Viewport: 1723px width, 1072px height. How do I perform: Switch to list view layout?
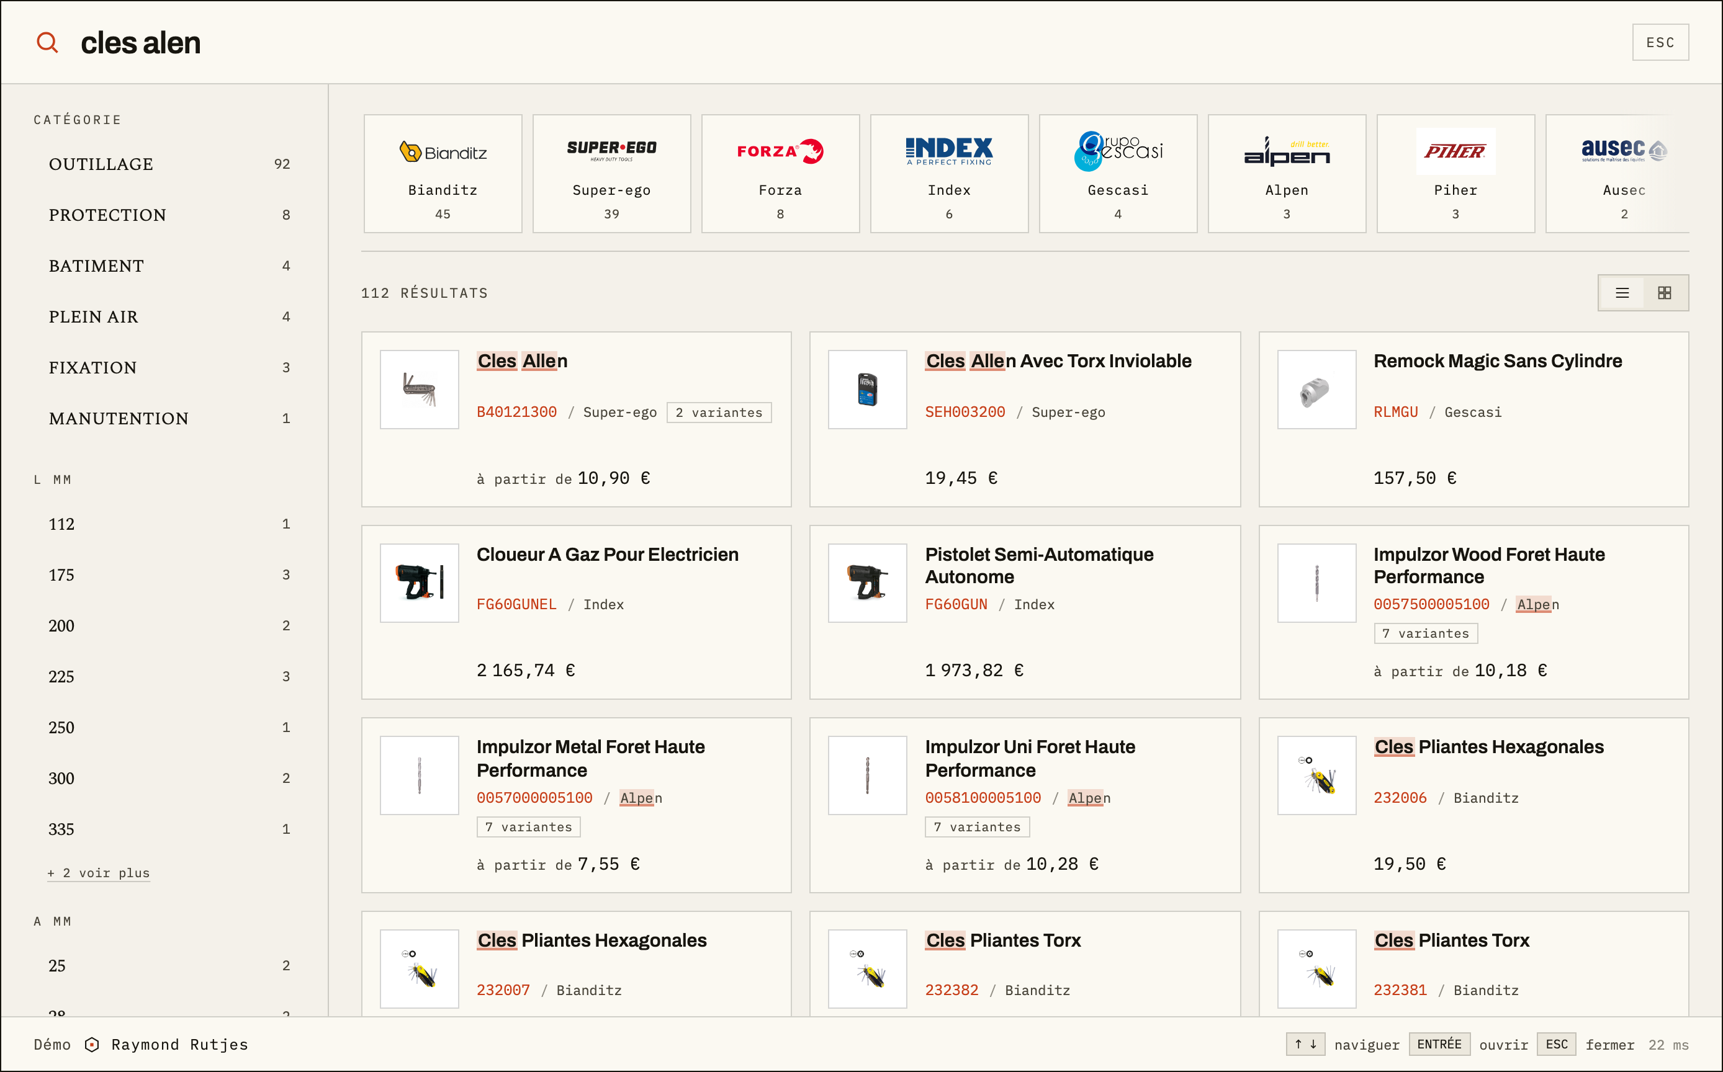[1622, 293]
